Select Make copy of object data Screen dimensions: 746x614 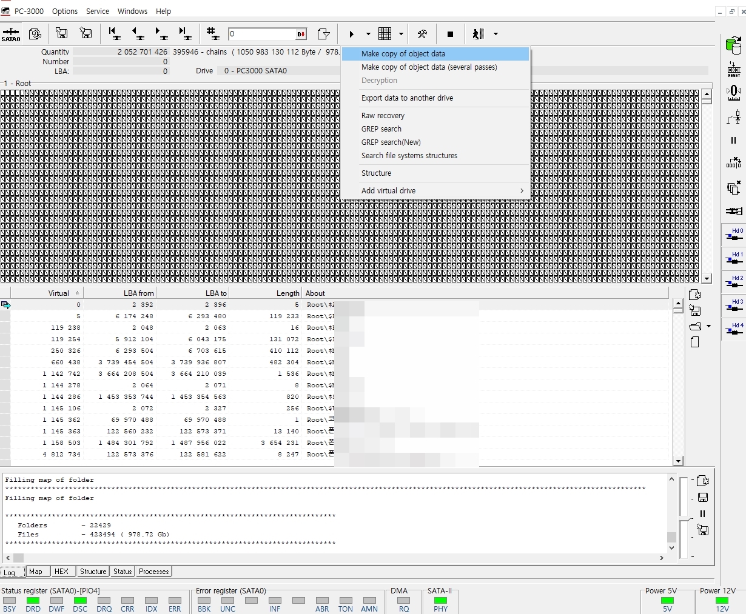click(435, 54)
